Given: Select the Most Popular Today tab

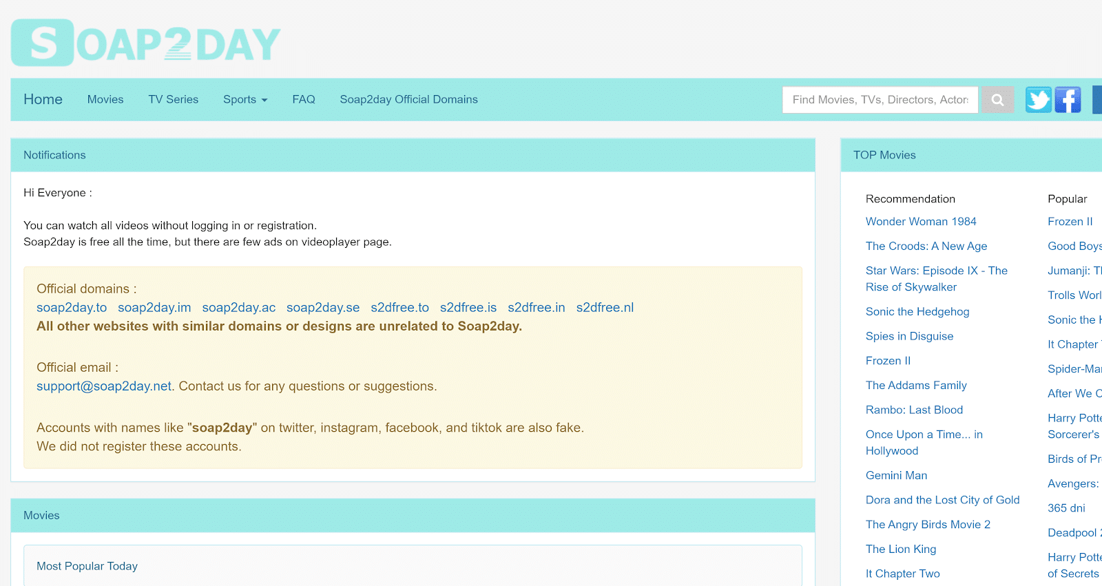Looking at the screenshot, I should (87, 566).
